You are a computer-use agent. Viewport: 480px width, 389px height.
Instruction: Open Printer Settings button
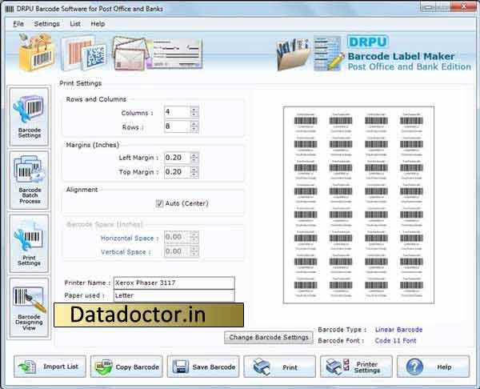pos(356,367)
